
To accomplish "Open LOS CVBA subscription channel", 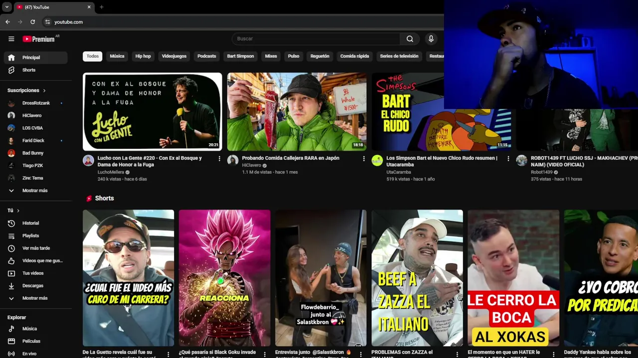I will [35, 128].
